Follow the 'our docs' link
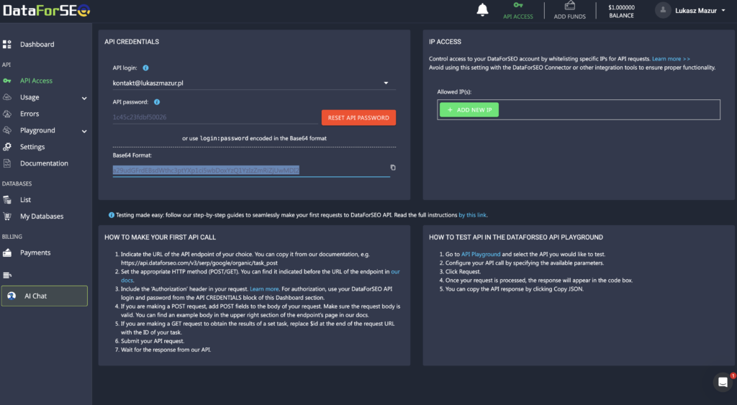737x405 pixels. coord(395,272)
